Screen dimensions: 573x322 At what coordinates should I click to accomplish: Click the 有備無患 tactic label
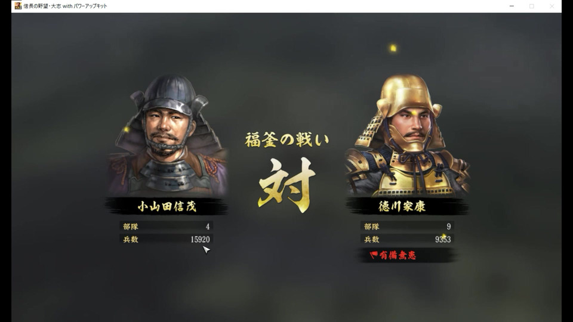tap(398, 255)
